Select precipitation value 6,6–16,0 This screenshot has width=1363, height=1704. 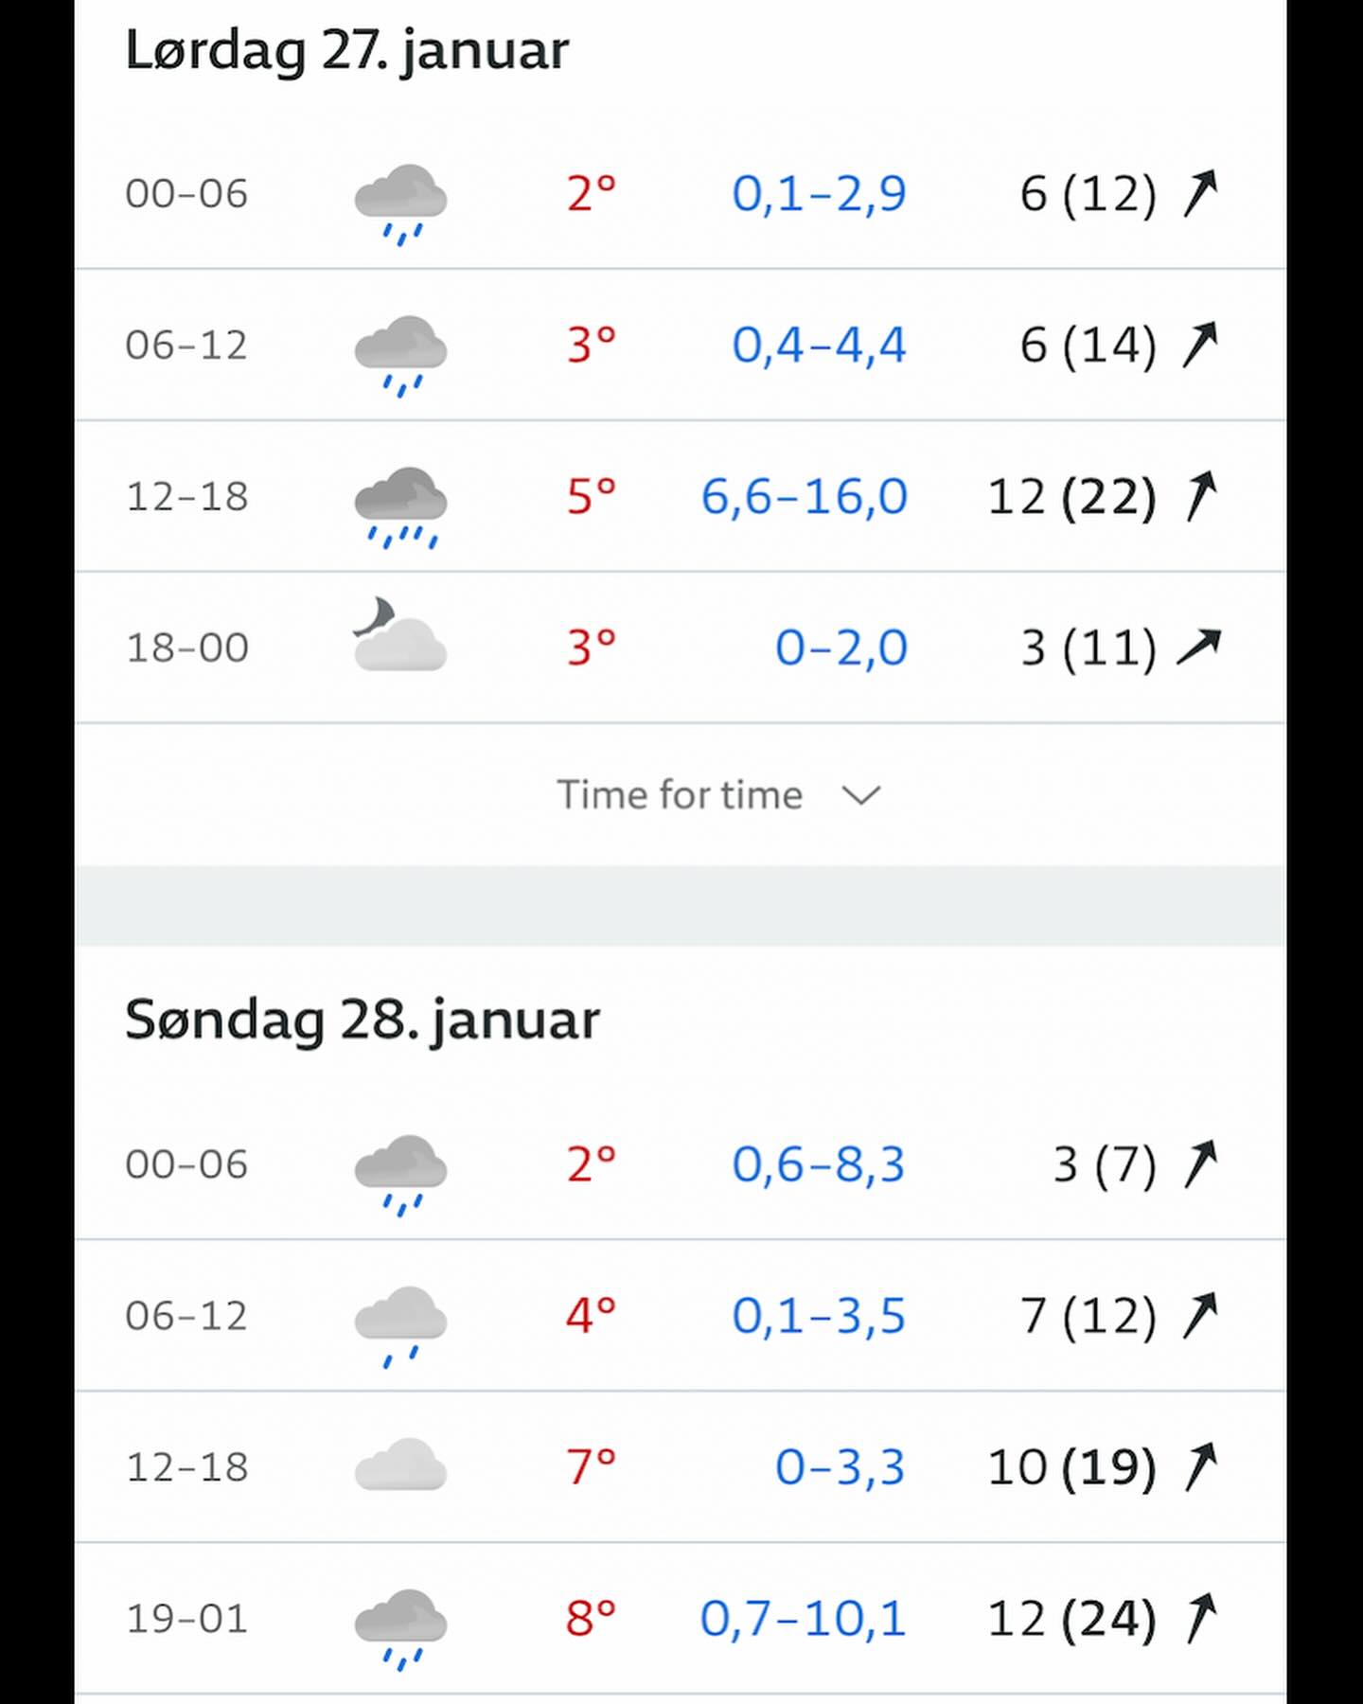[805, 496]
